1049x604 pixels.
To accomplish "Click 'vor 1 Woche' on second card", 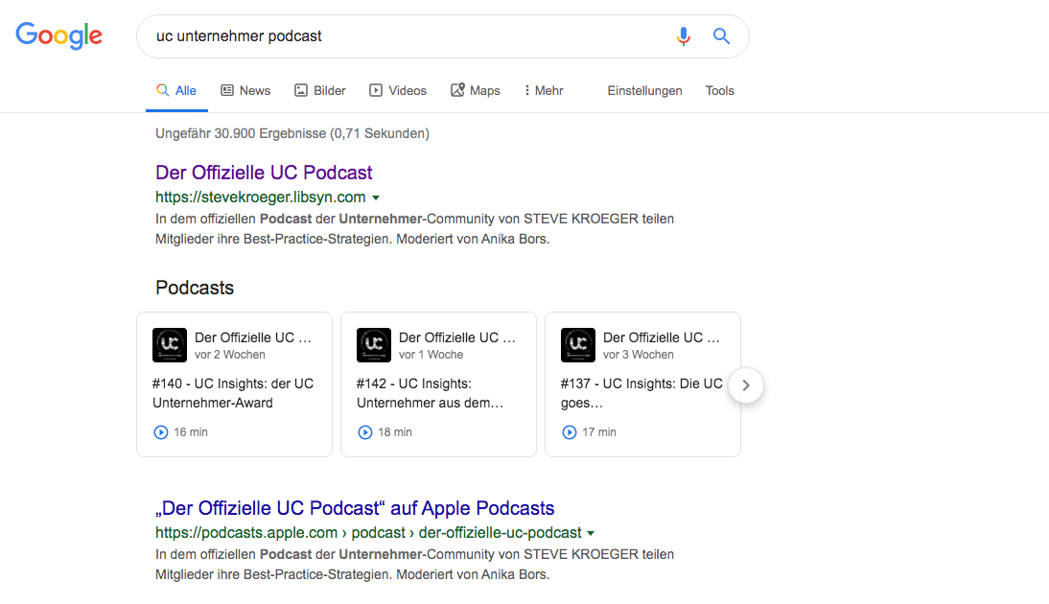I will [x=431, y=355].
